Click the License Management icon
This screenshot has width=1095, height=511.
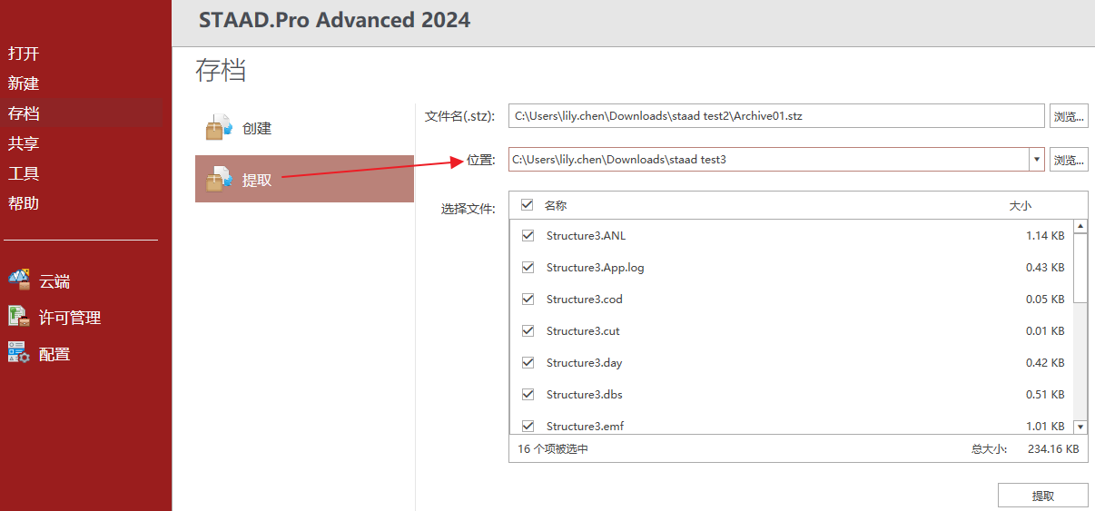coord(19,317)
